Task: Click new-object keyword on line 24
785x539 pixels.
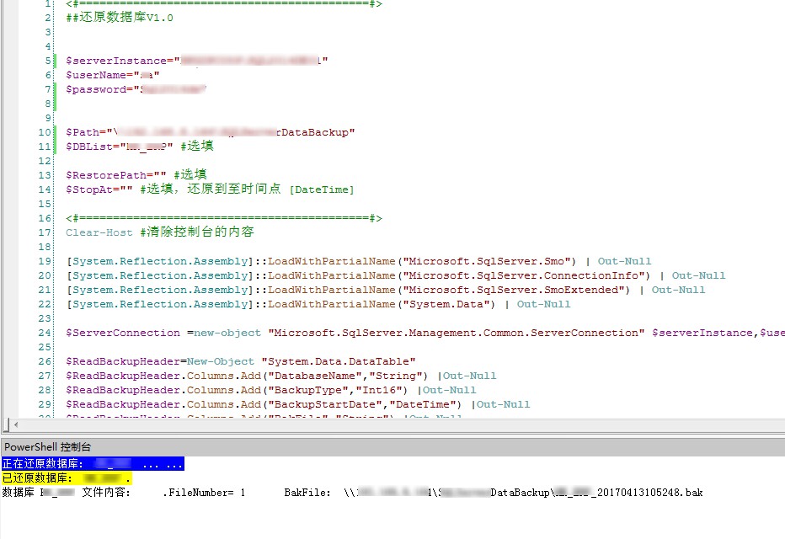Action: (227, 333)
